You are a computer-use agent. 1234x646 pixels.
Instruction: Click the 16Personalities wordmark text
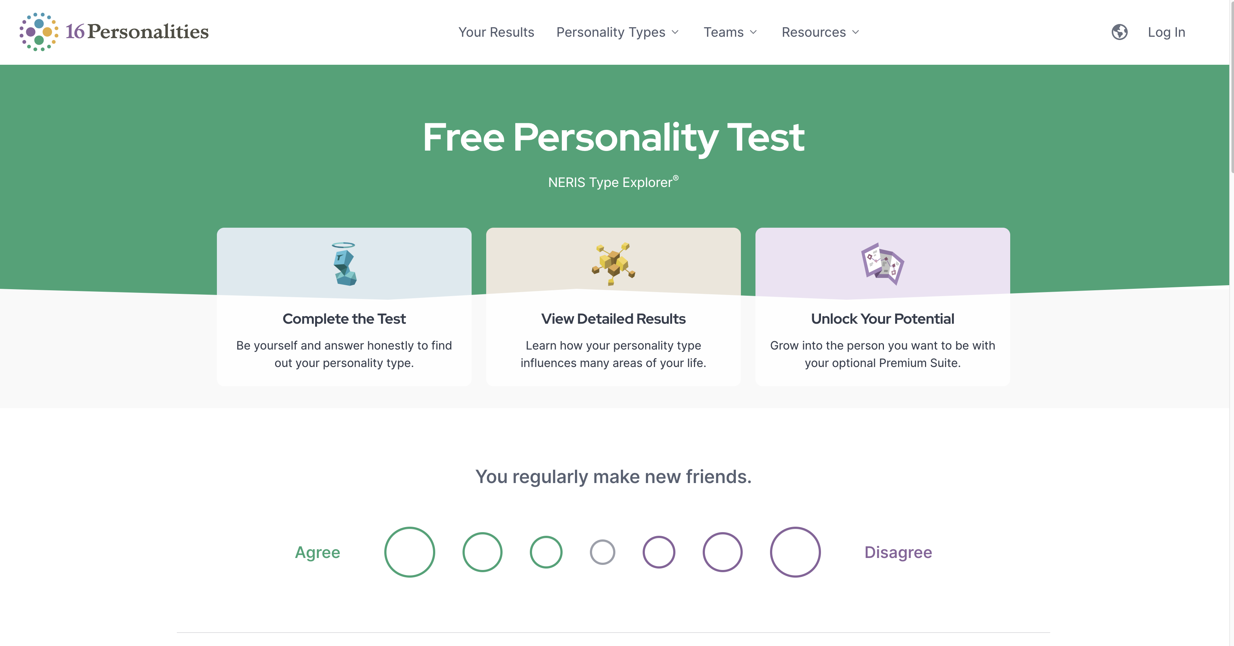[x=137, y=32]
